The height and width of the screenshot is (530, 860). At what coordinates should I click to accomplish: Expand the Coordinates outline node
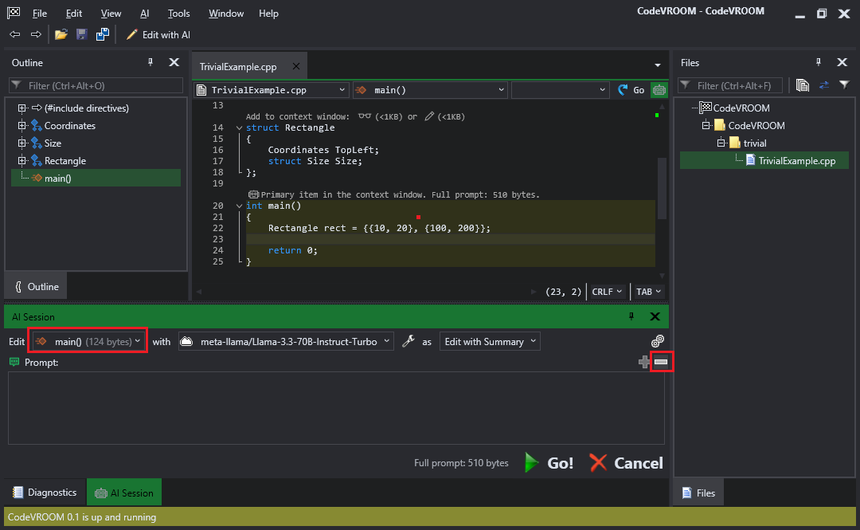[x=22, y=126]
